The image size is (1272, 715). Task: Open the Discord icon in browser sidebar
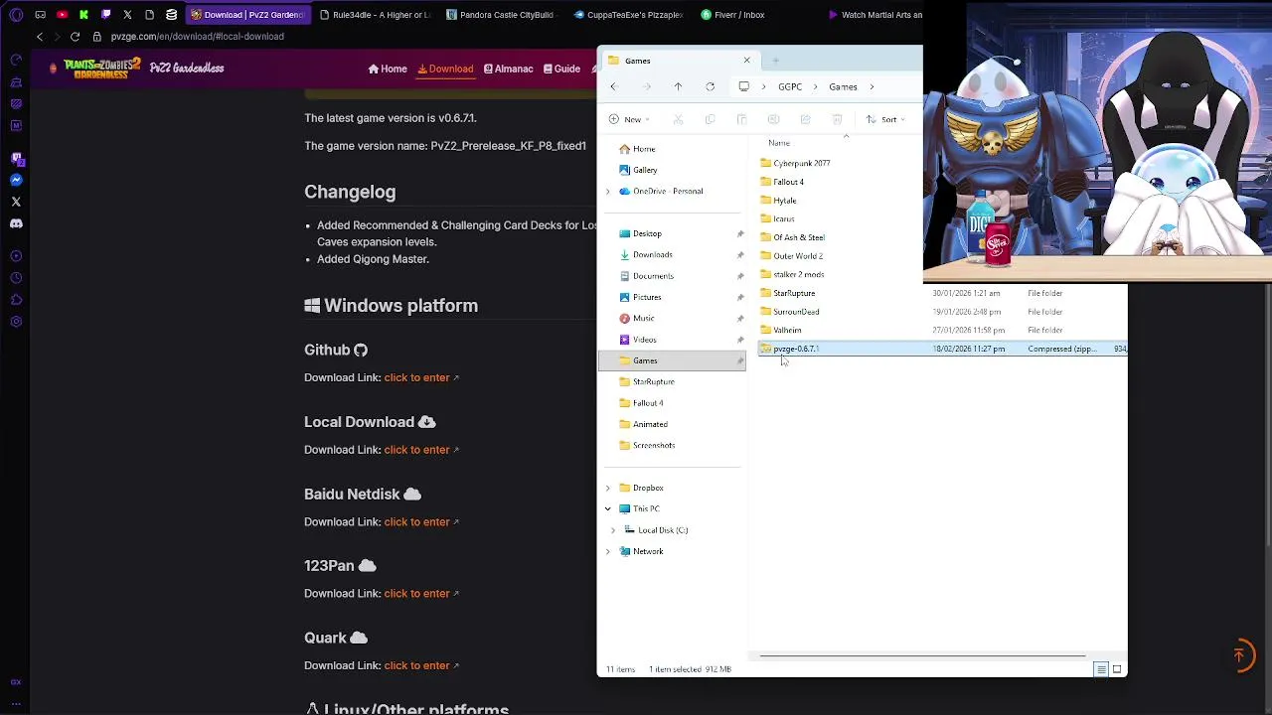tap(16, 223)
